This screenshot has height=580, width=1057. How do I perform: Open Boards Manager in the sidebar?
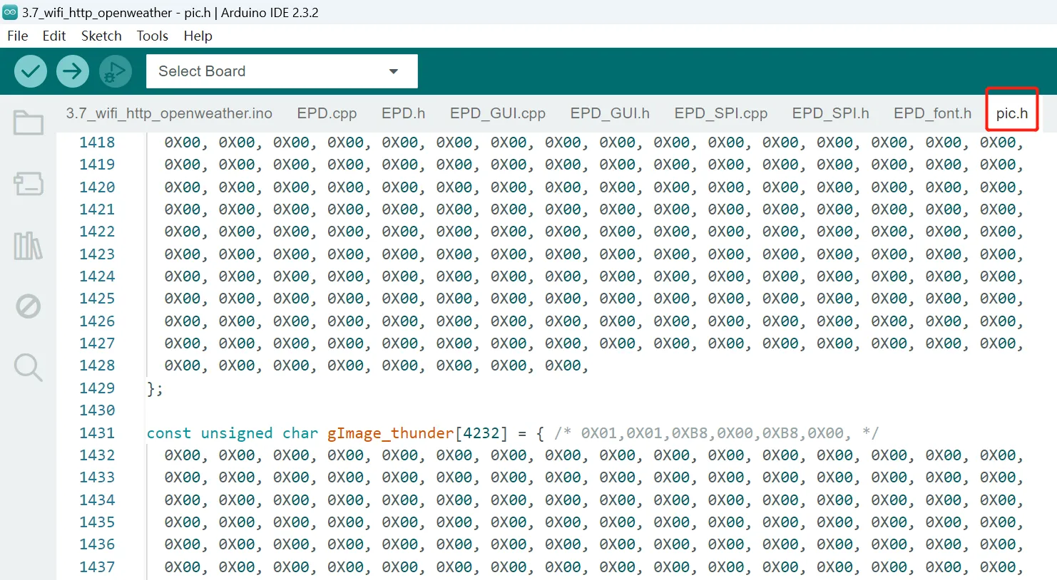29,184
